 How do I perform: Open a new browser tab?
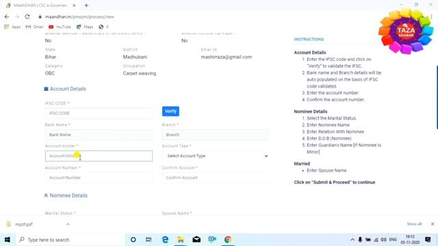click(86, 5)
